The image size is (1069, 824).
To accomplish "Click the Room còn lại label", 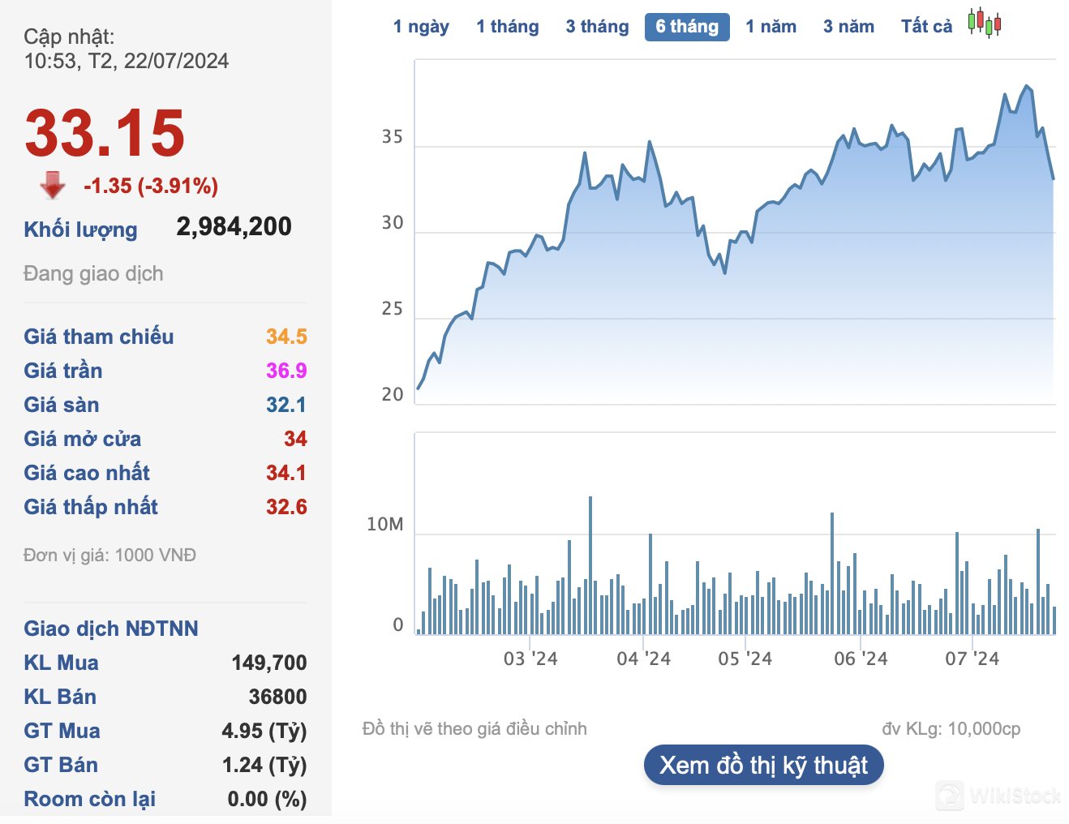I will click(x=89, y=799).
